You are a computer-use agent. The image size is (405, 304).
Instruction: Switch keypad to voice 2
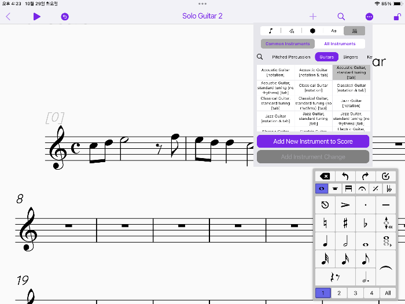coord(339,293)
